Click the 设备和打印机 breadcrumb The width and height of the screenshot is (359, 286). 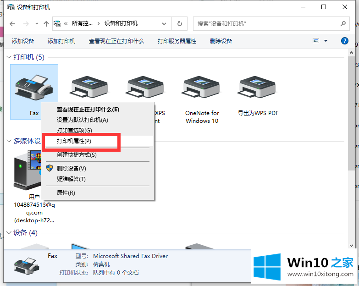pos(121,23)
